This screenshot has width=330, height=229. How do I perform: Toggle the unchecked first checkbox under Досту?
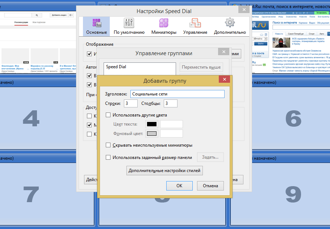click(89, 116)
